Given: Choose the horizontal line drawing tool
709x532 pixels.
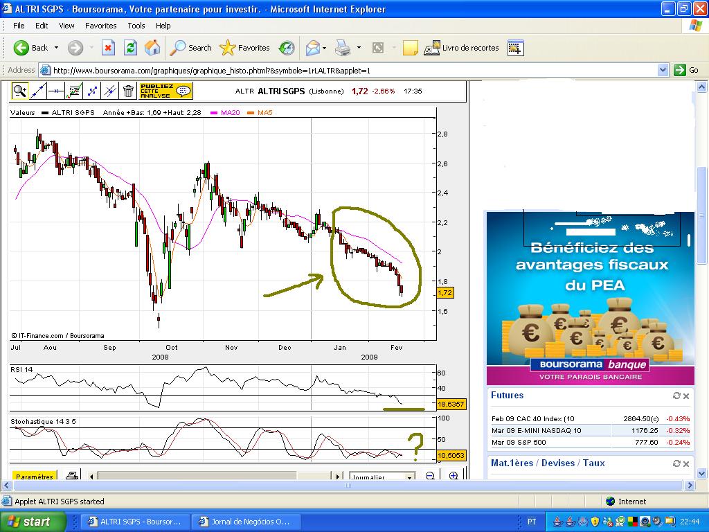Looking at the screenshot, I should pyautogui.click(x=56, y=91).
